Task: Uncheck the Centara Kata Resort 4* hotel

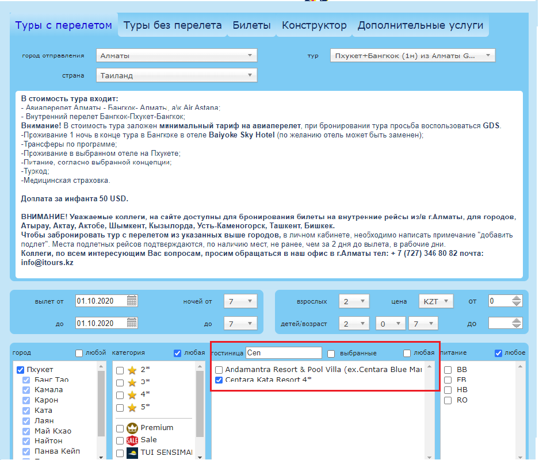Action: tap(219, 381)
